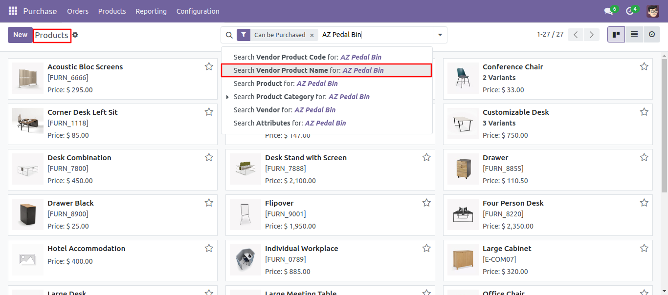The height and width of the screenshot is (295, 668).
Task: Select Search Vendor Product Code suggestion
Action: 327,57
